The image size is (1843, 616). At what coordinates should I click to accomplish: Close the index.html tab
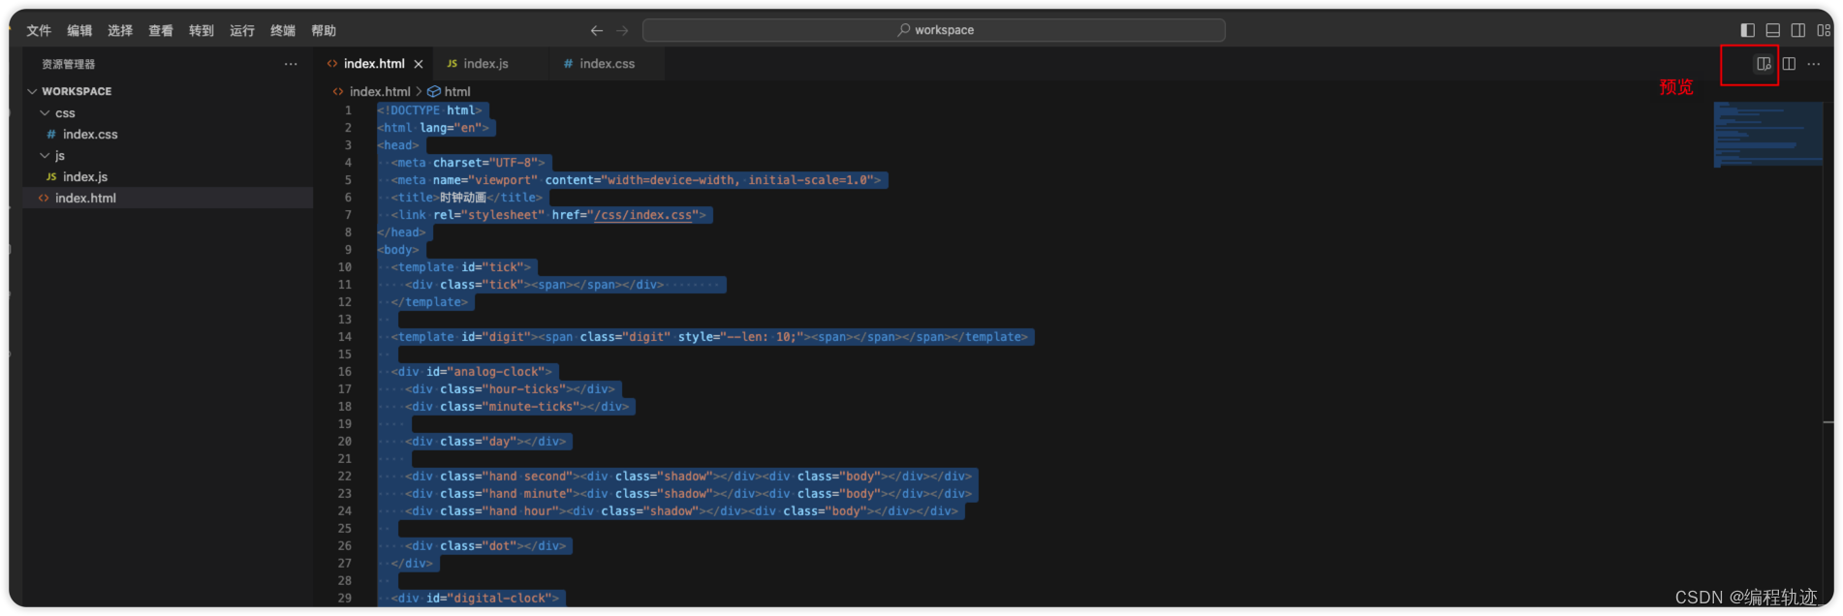[419, 64]
